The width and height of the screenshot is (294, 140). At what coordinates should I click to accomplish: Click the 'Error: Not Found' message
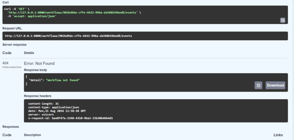click(x=39, y=64)
